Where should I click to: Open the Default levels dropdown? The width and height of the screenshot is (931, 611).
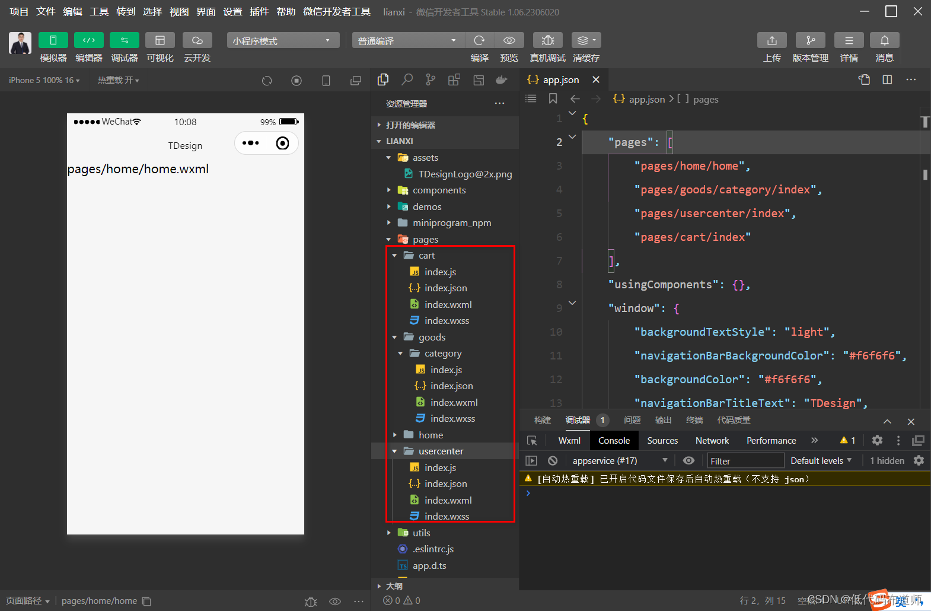pos(821,460)
